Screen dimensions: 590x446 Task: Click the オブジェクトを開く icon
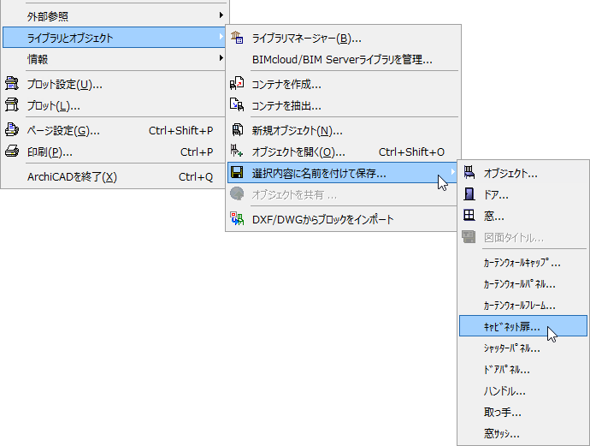point(237,151)
